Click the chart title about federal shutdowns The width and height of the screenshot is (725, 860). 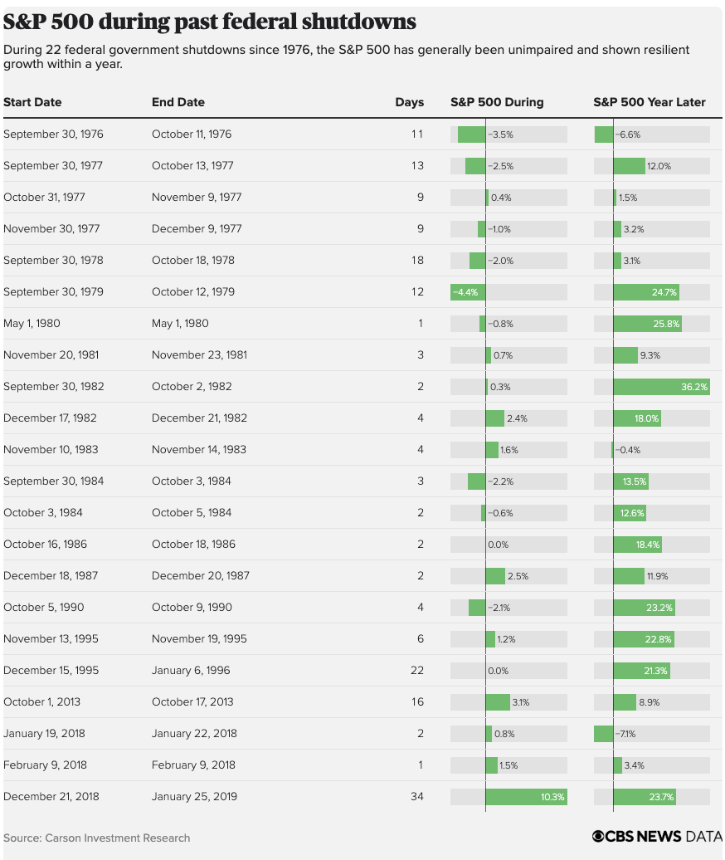210,22
